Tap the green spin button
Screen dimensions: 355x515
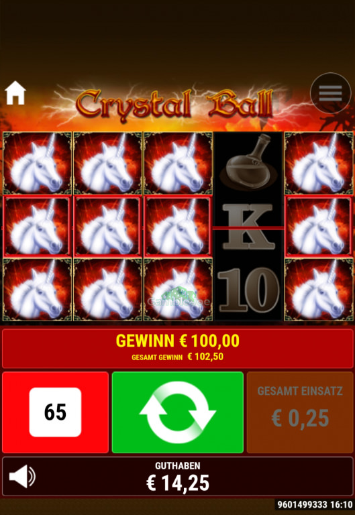177,412
